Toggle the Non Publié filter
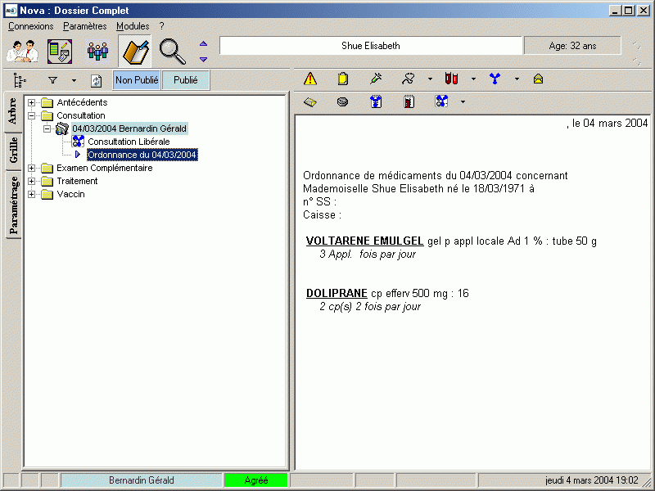 pyautogui.click(x=137, y=80)
